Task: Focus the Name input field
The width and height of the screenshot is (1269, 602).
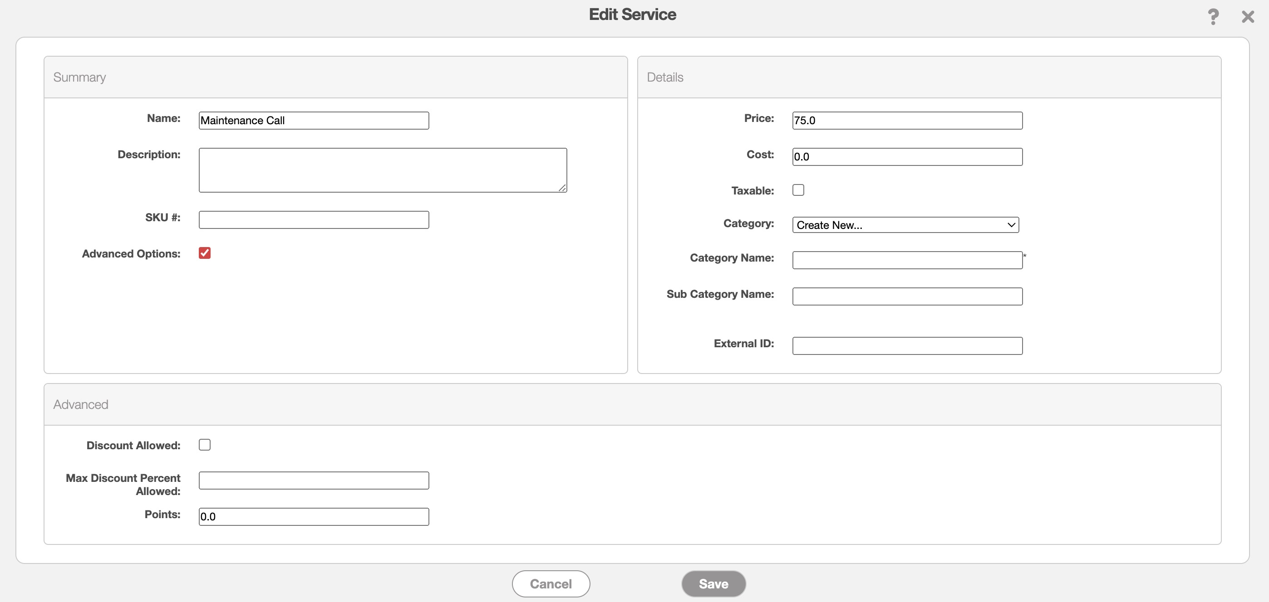Action: tap(313, 121)
